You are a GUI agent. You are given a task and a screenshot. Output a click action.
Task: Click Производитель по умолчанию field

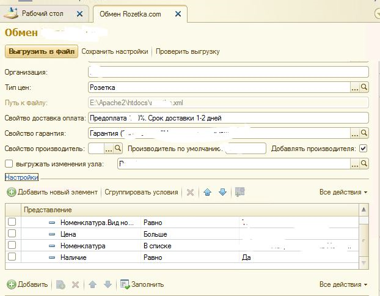(x=246, y=149)
